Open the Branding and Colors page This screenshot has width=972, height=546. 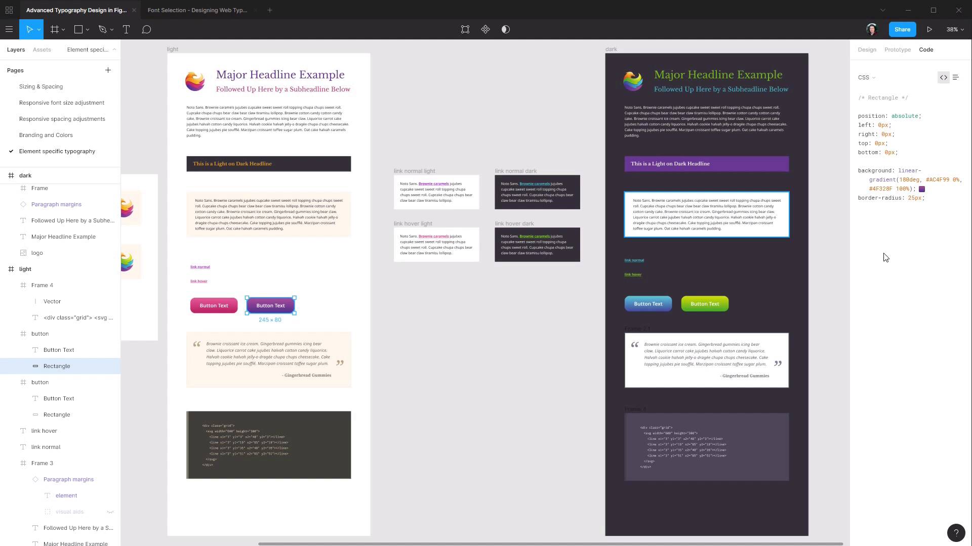(x=46, y=135)
